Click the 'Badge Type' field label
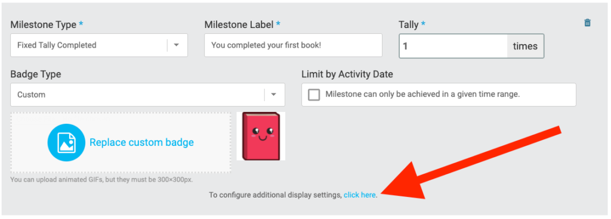Viewport: 611px width, 219px height. [35, 74]
